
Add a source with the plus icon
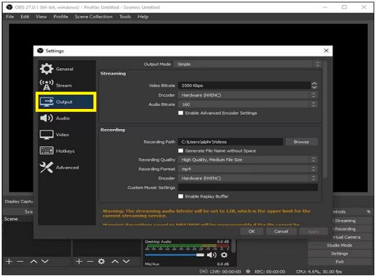(79, 261)
